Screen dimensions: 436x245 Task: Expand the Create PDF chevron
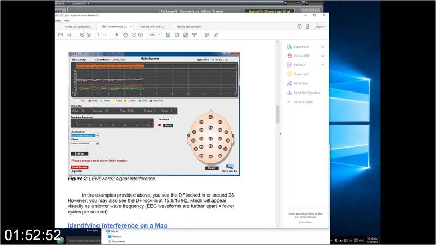pos(323,56)
